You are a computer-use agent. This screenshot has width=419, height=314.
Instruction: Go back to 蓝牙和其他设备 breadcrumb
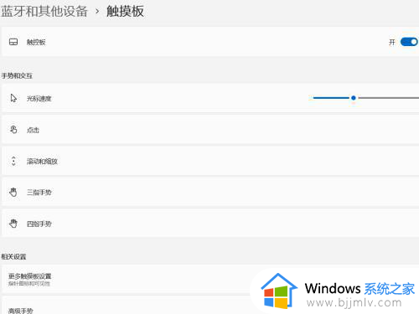tap(44, 12)
